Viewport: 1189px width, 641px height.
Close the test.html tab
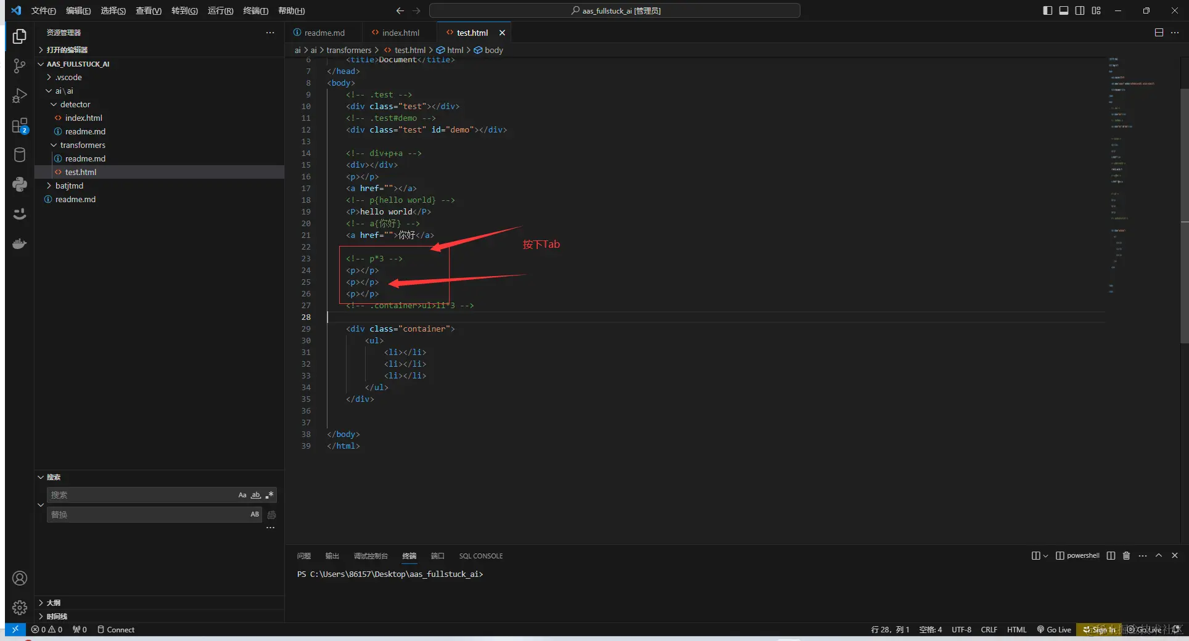tap(502, 33)
